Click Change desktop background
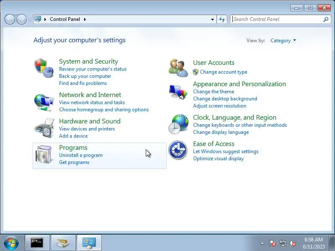The height and width of the screenshot is (251, 335). pos(225,99)
